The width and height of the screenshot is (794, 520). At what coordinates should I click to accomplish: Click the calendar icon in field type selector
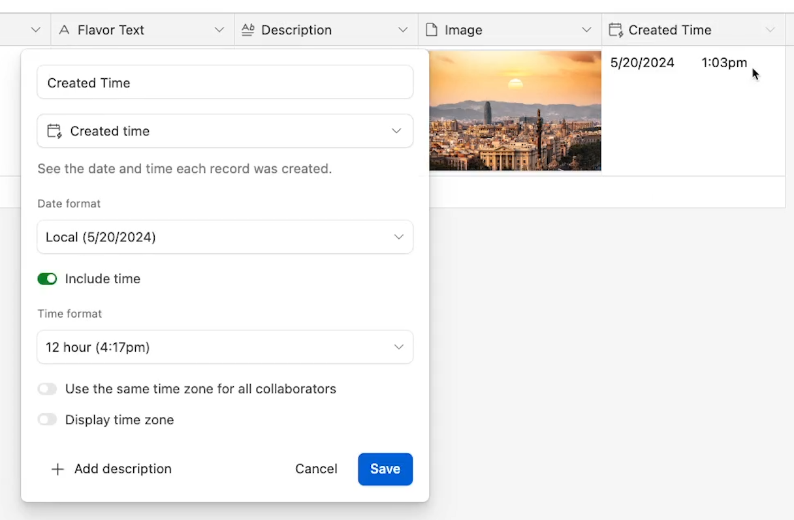[x=54, y=131]
